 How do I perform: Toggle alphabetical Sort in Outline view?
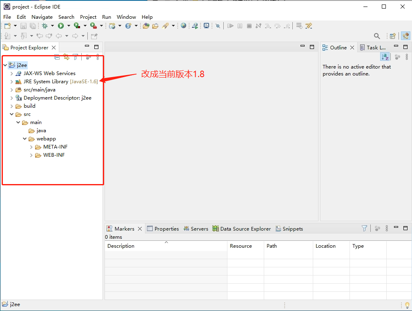[385, 56]
